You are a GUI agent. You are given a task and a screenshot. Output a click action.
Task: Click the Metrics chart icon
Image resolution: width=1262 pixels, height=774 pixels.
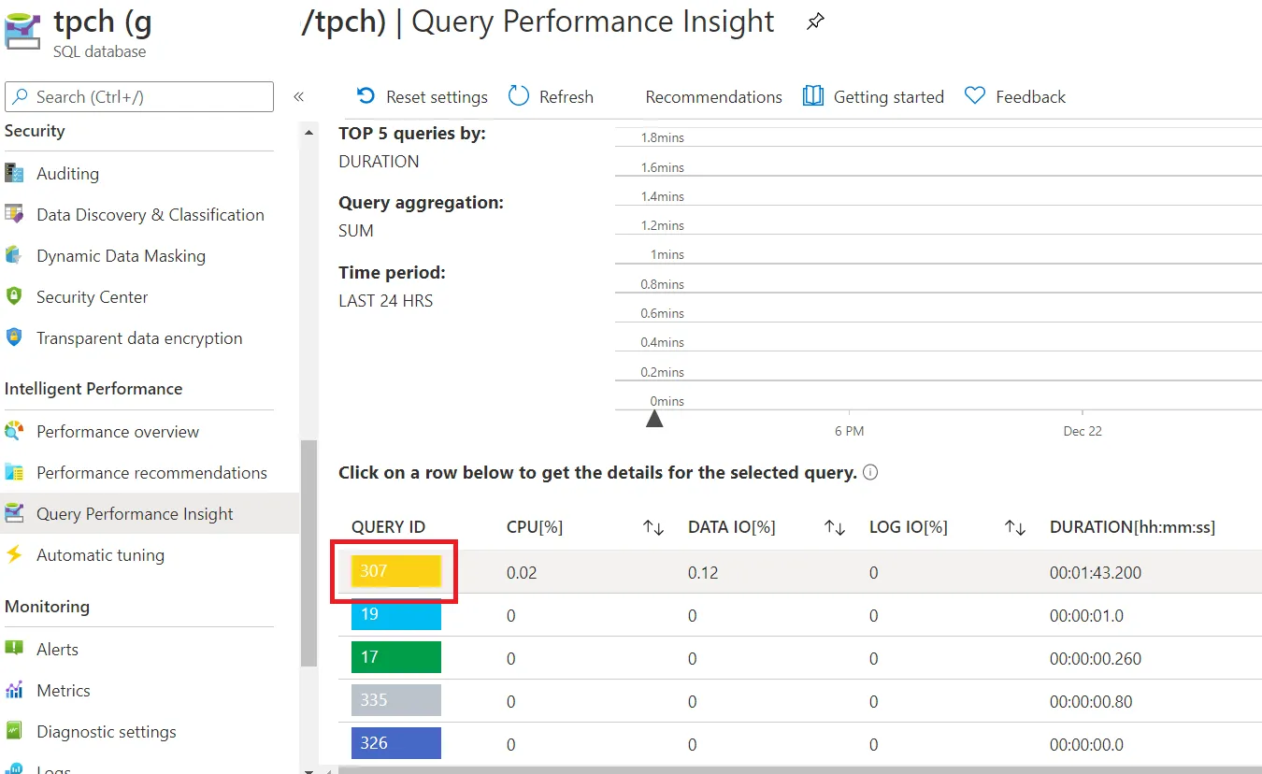coord(14,690)
